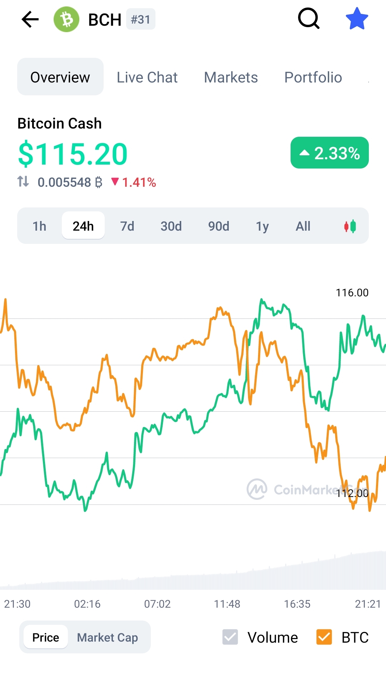The height and width of the screenshot is (673, 386).
Task: Select the 7d time range
Action: tap(127, 226)
